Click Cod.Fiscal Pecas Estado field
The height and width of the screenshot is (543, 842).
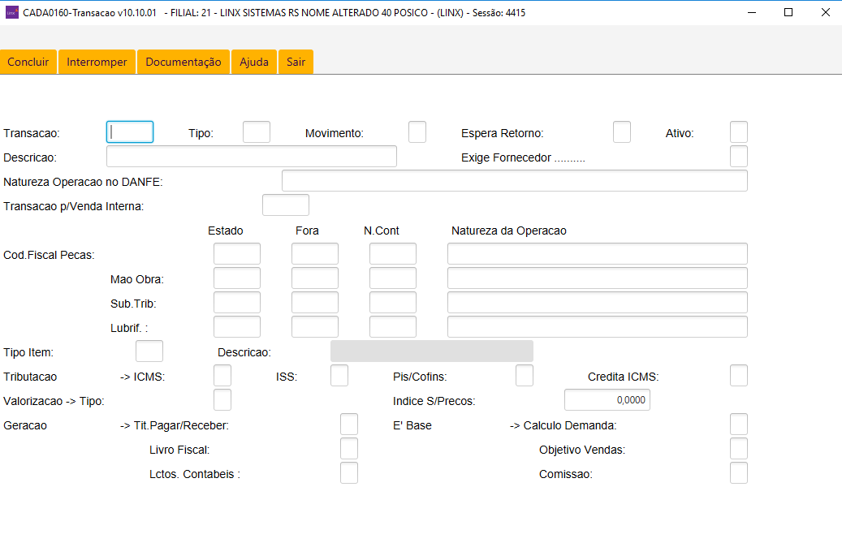[237, 254]
